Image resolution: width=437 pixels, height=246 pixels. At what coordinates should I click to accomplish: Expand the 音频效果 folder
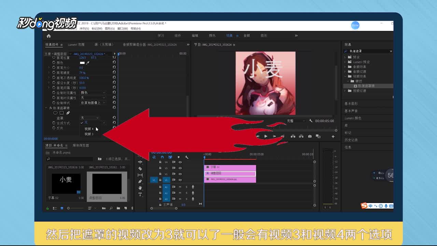pos(345,67)
